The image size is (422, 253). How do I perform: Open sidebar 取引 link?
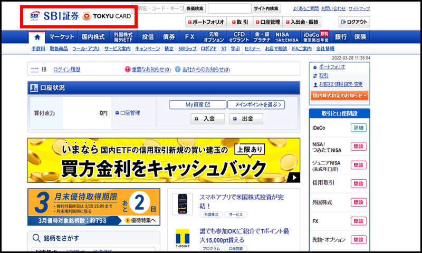coord(324,76)
